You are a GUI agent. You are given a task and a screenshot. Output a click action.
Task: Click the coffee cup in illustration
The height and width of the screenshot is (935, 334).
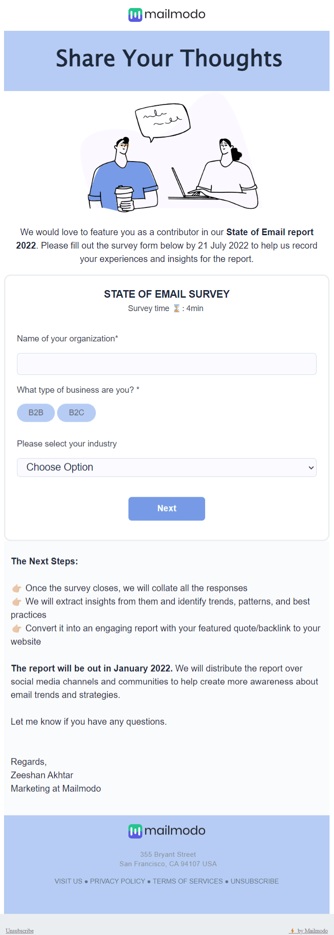pos(124,198)
